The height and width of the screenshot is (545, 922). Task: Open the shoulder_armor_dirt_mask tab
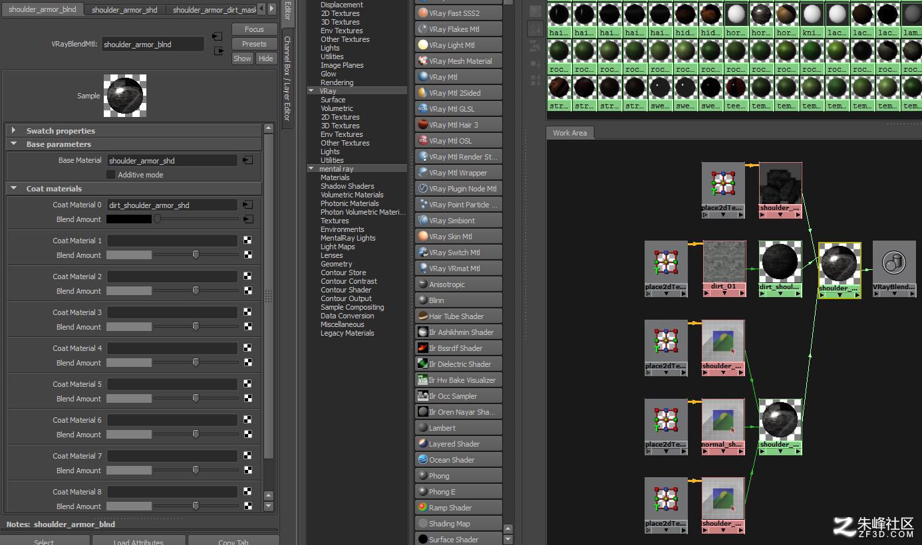coord(214,10)
